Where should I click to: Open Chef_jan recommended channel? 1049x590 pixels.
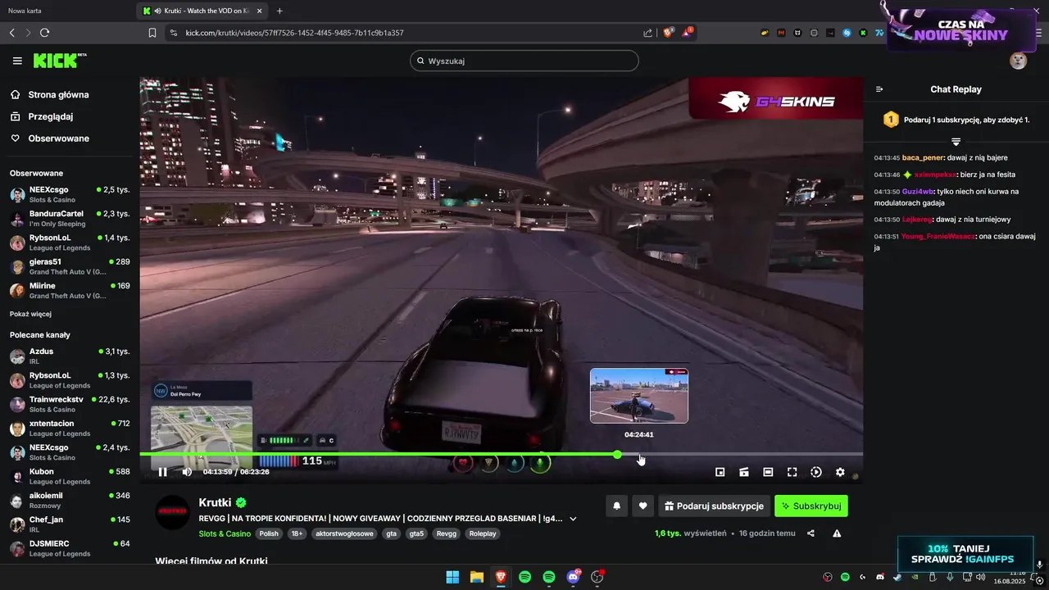[70, 524]
